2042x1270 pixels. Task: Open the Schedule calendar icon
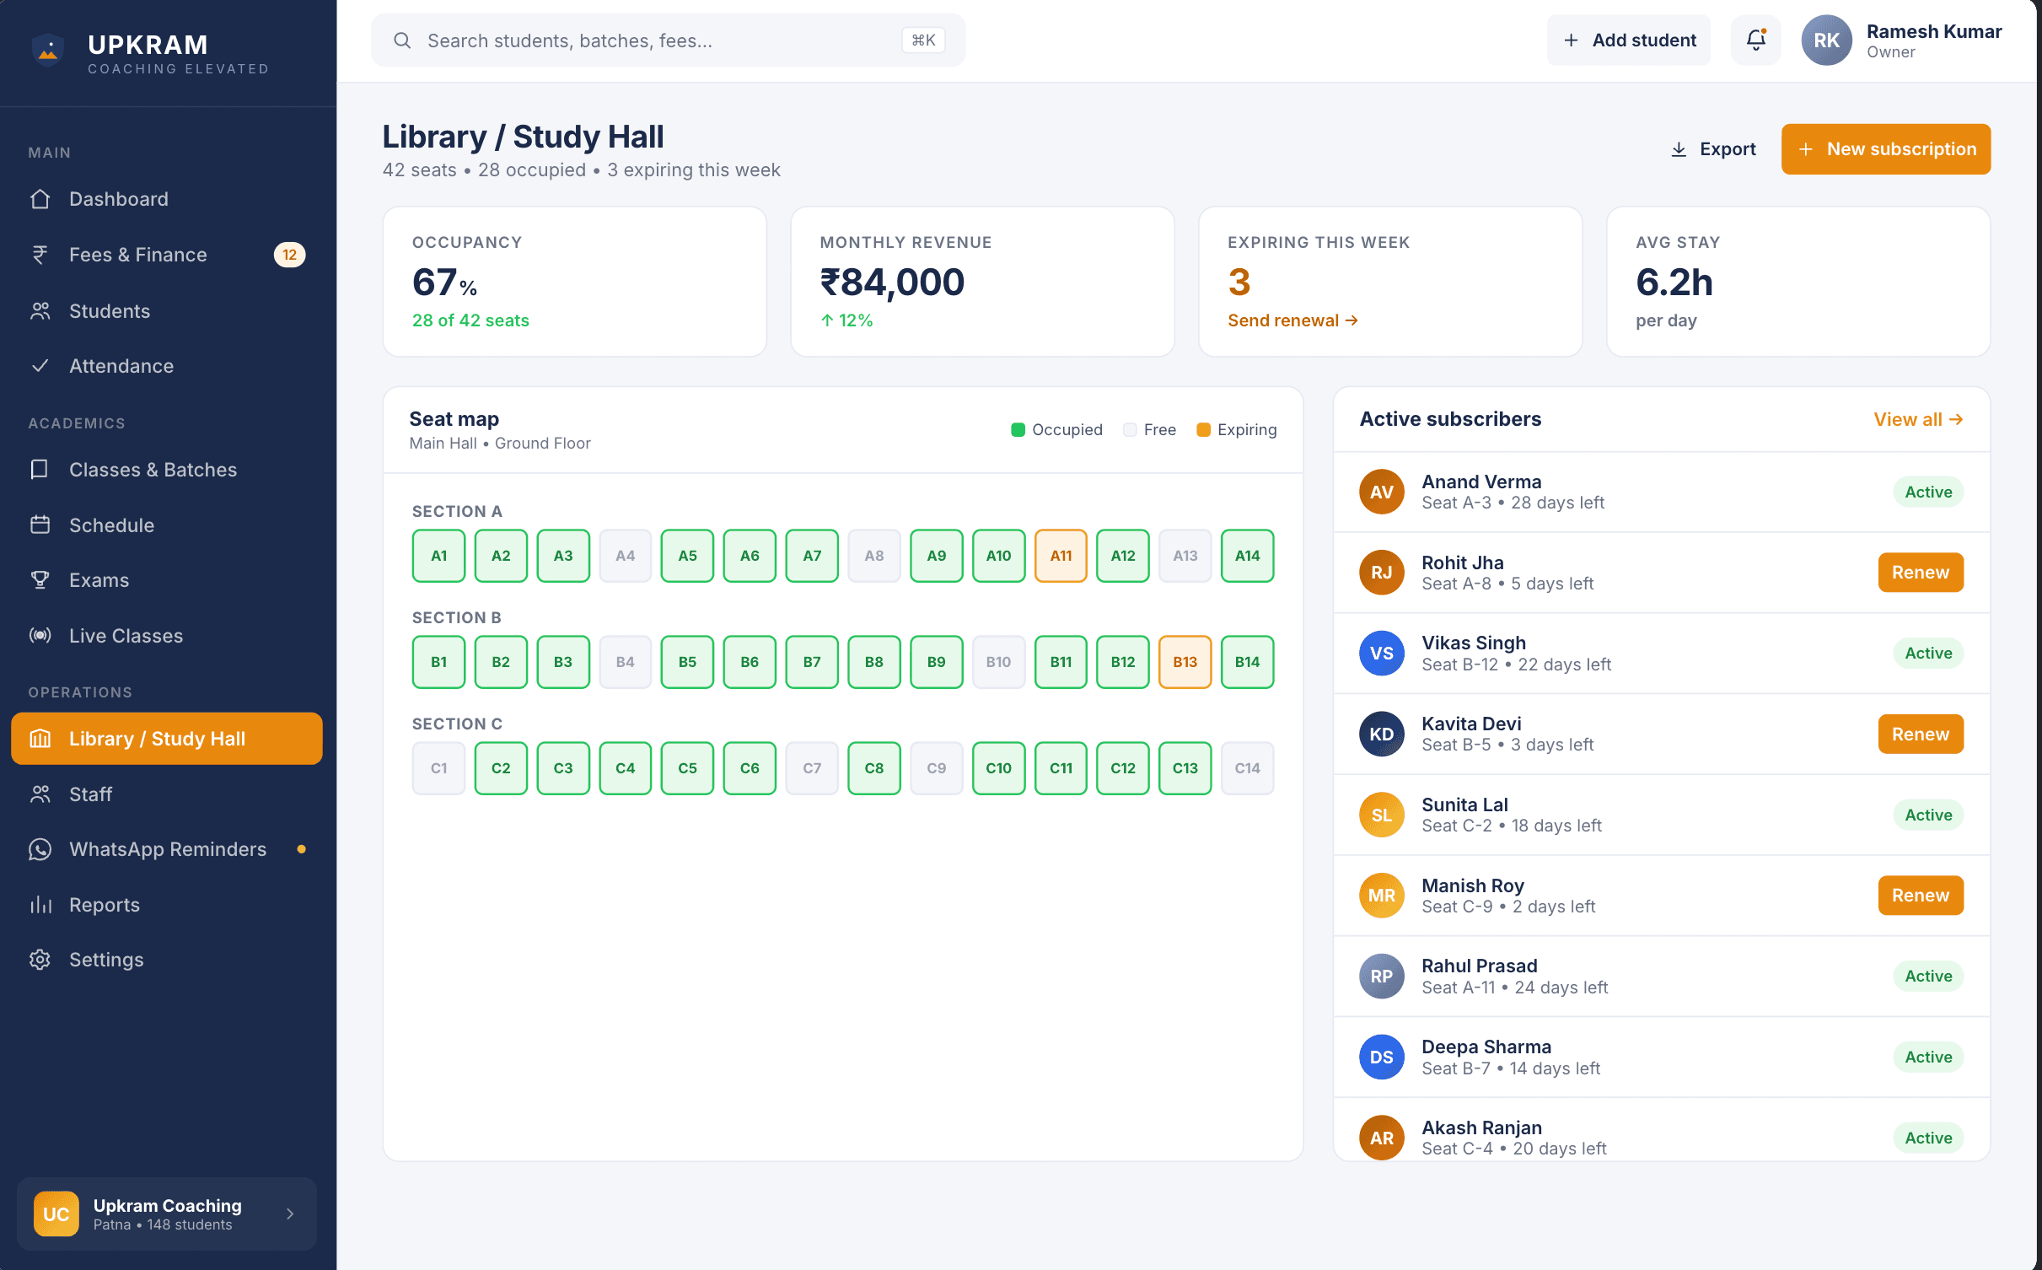pyautogui.click(x=40, y=525)
